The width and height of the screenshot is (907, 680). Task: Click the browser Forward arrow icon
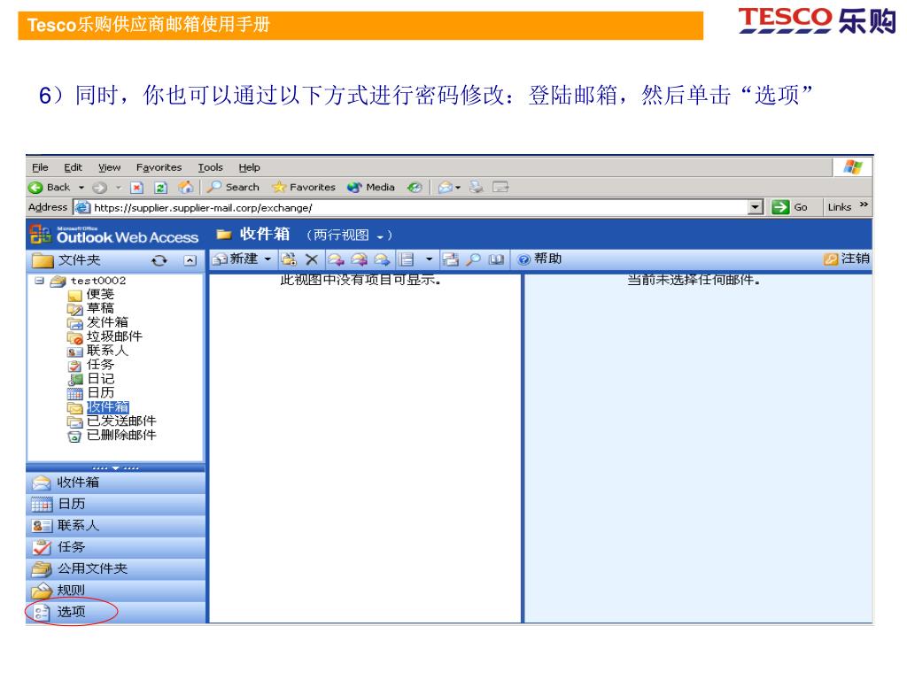[100, 188]
